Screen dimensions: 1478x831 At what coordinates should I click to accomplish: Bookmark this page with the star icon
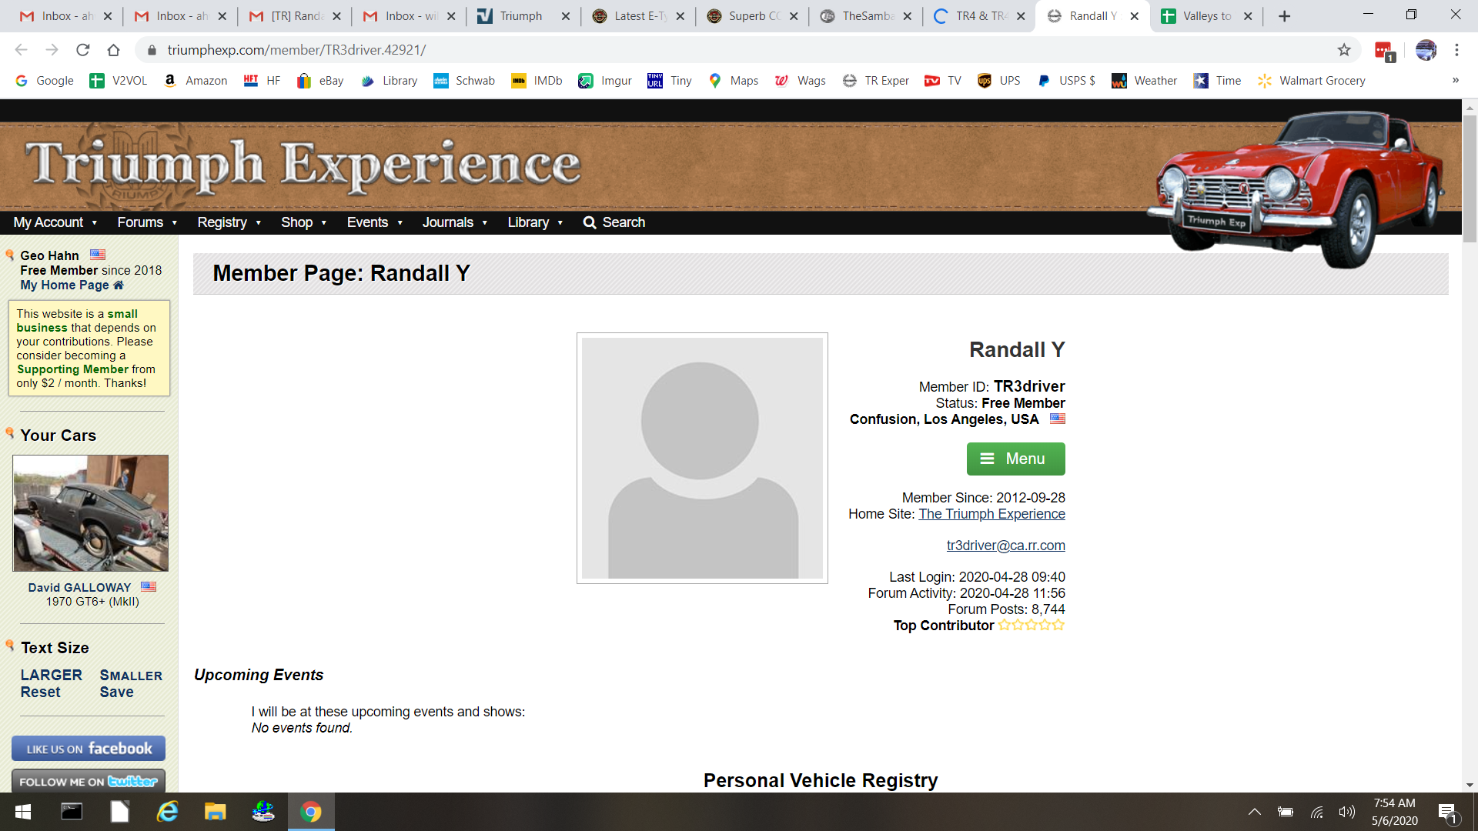pos(1344,50)
